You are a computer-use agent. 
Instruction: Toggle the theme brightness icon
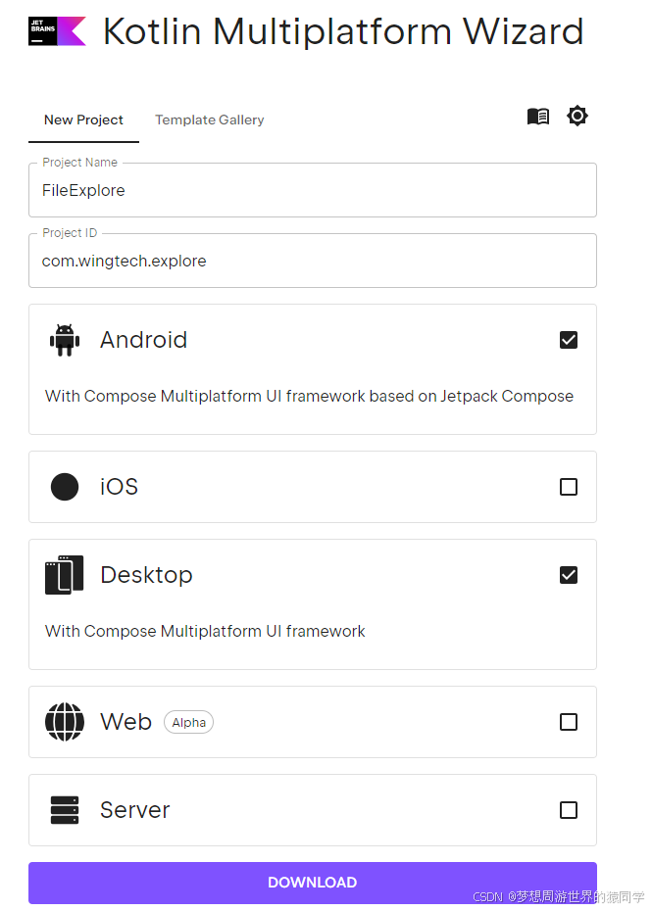[577, 117]
